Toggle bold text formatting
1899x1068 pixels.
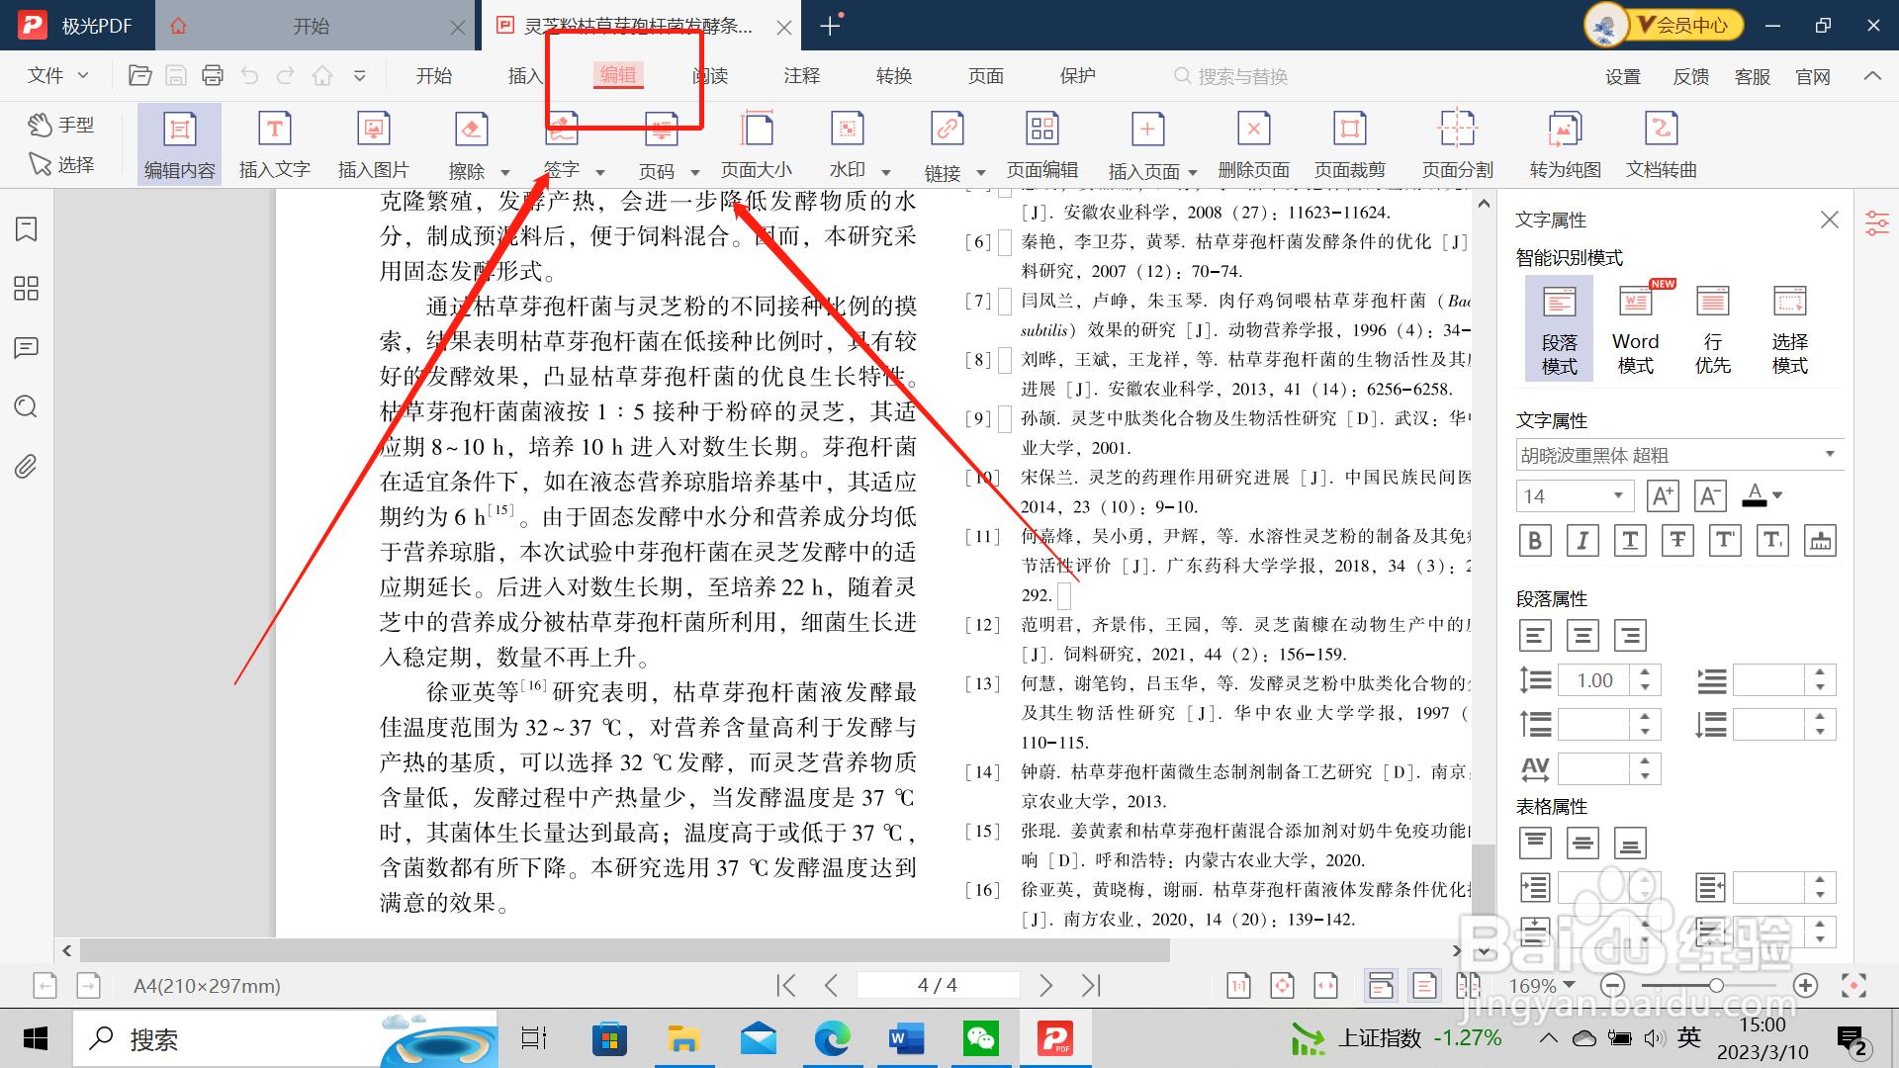tap(1534, 540)
